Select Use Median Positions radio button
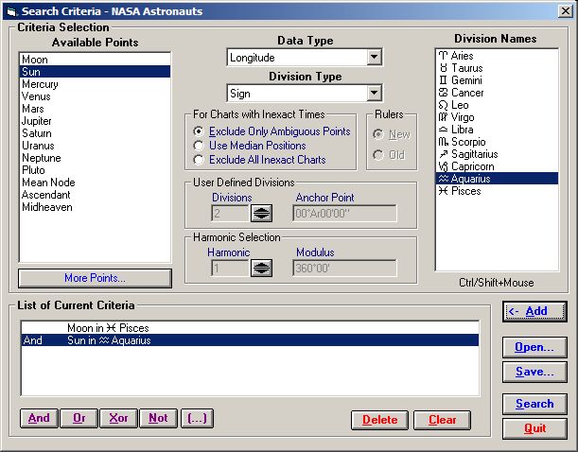The width and height of the screenshot is (578, 452). tap(199, 146)
